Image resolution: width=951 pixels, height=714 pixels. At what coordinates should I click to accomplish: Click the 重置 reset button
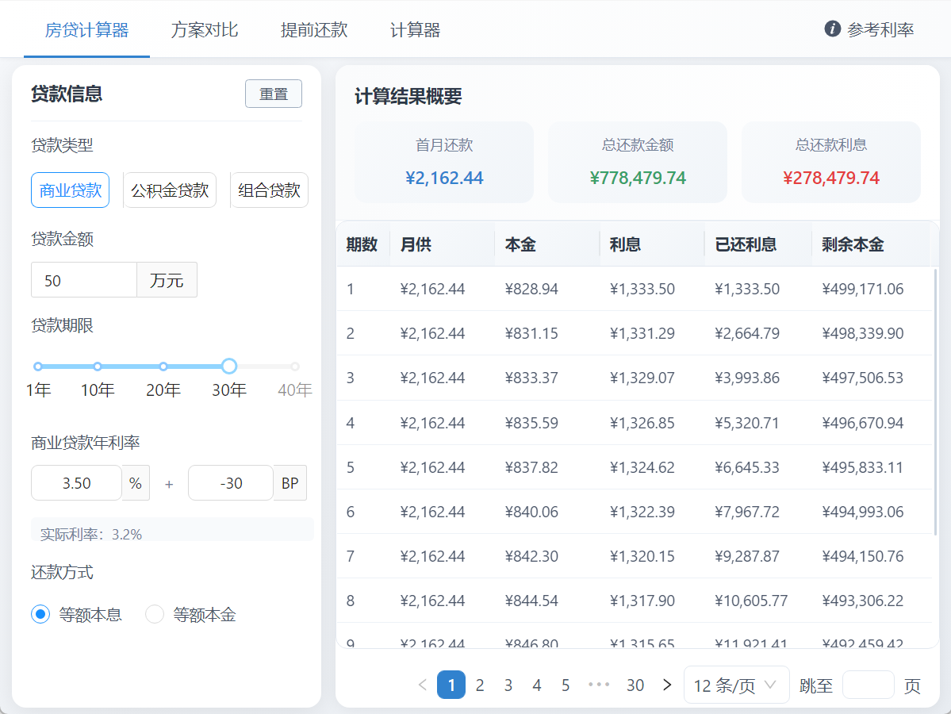[274, 94]
